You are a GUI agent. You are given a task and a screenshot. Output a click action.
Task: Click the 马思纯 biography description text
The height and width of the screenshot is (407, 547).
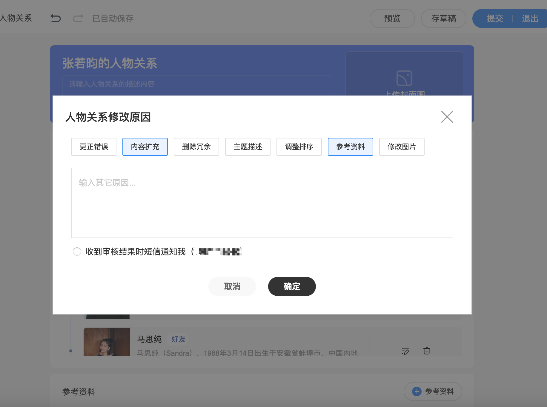click(247, 353)
